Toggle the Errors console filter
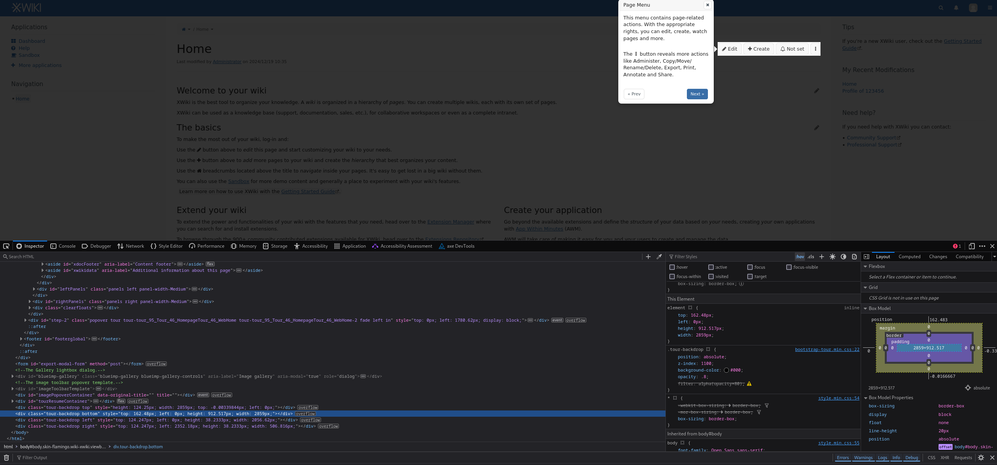Image resolution: width=997 pixels, height=465 pixels. tap(843, 458)
